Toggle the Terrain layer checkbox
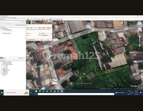Screen dimensions: 143x111 [x=3, y=75]
